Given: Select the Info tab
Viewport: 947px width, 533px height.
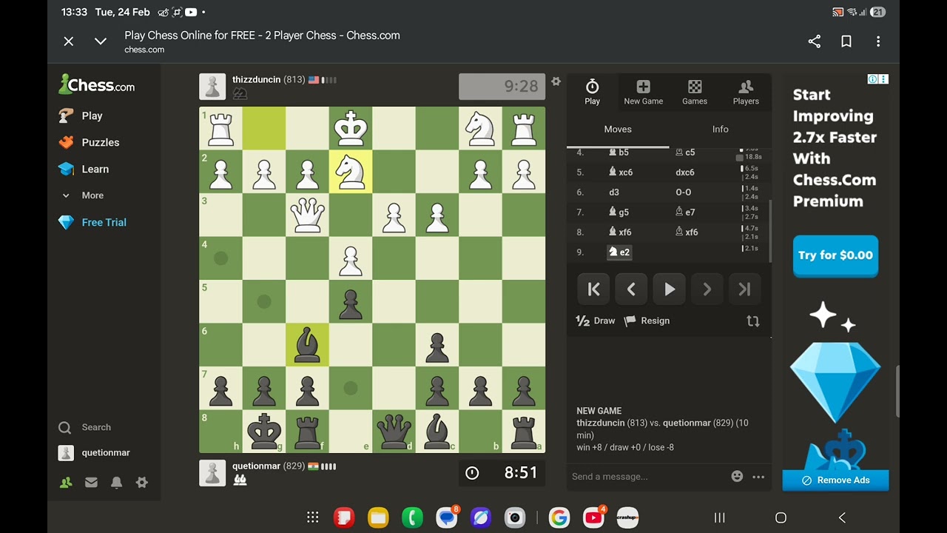Looking at the screenshot, I should (x=721, y=130).
